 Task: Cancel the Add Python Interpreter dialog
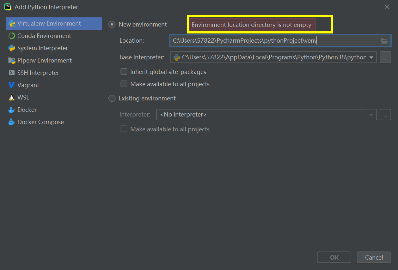(x=374, y=257)
